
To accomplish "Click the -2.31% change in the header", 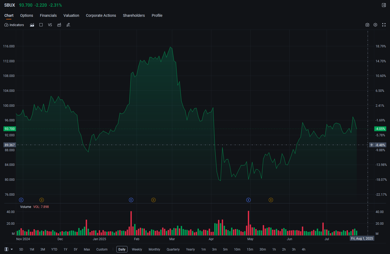I will (x=55, y=5).
